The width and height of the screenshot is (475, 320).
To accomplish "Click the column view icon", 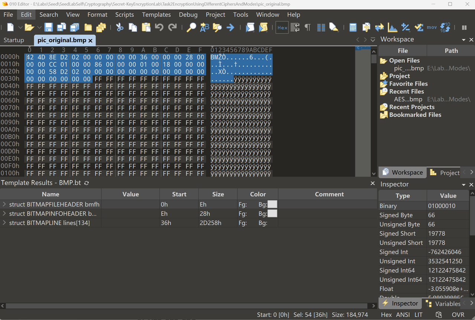I will (x=321, y=27).
